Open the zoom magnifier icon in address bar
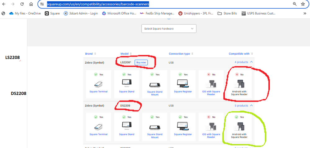Image resolution: width=310 pixels, height=148 pixels. 294,4
